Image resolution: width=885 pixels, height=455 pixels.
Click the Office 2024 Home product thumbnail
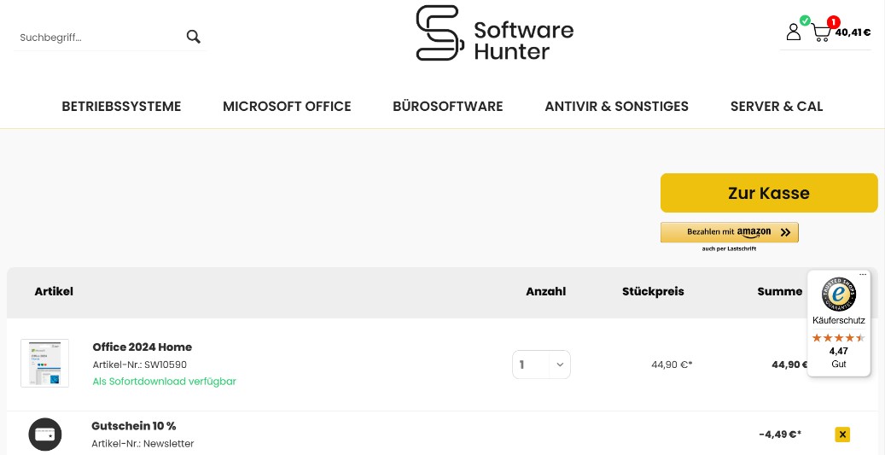click(x=44, y=363)
